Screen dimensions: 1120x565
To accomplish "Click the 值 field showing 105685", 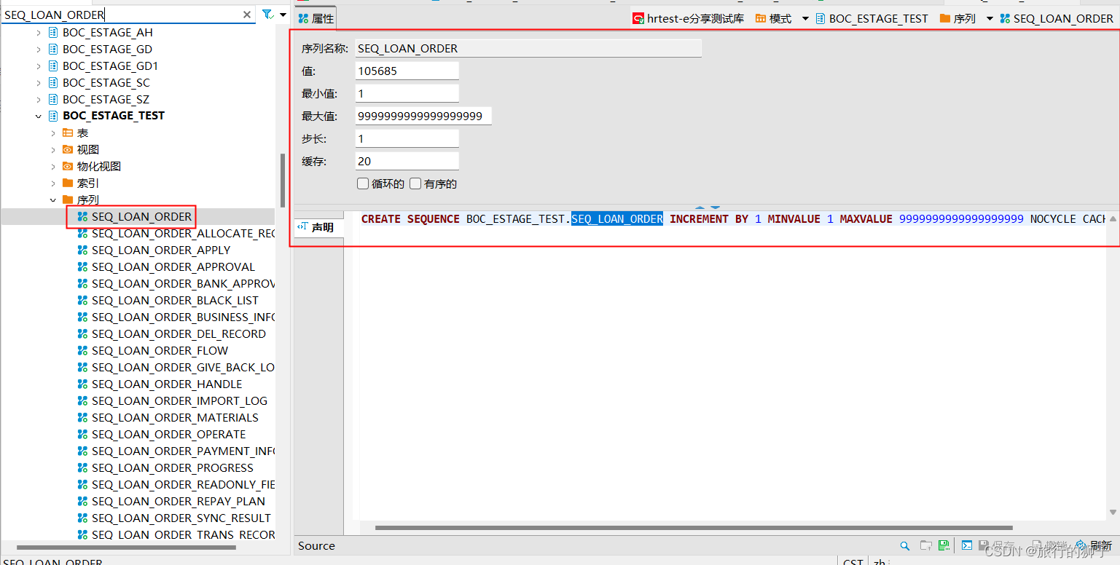I will tap(407, 71).
